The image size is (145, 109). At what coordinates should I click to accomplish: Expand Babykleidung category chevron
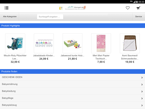tap(142, 91)
